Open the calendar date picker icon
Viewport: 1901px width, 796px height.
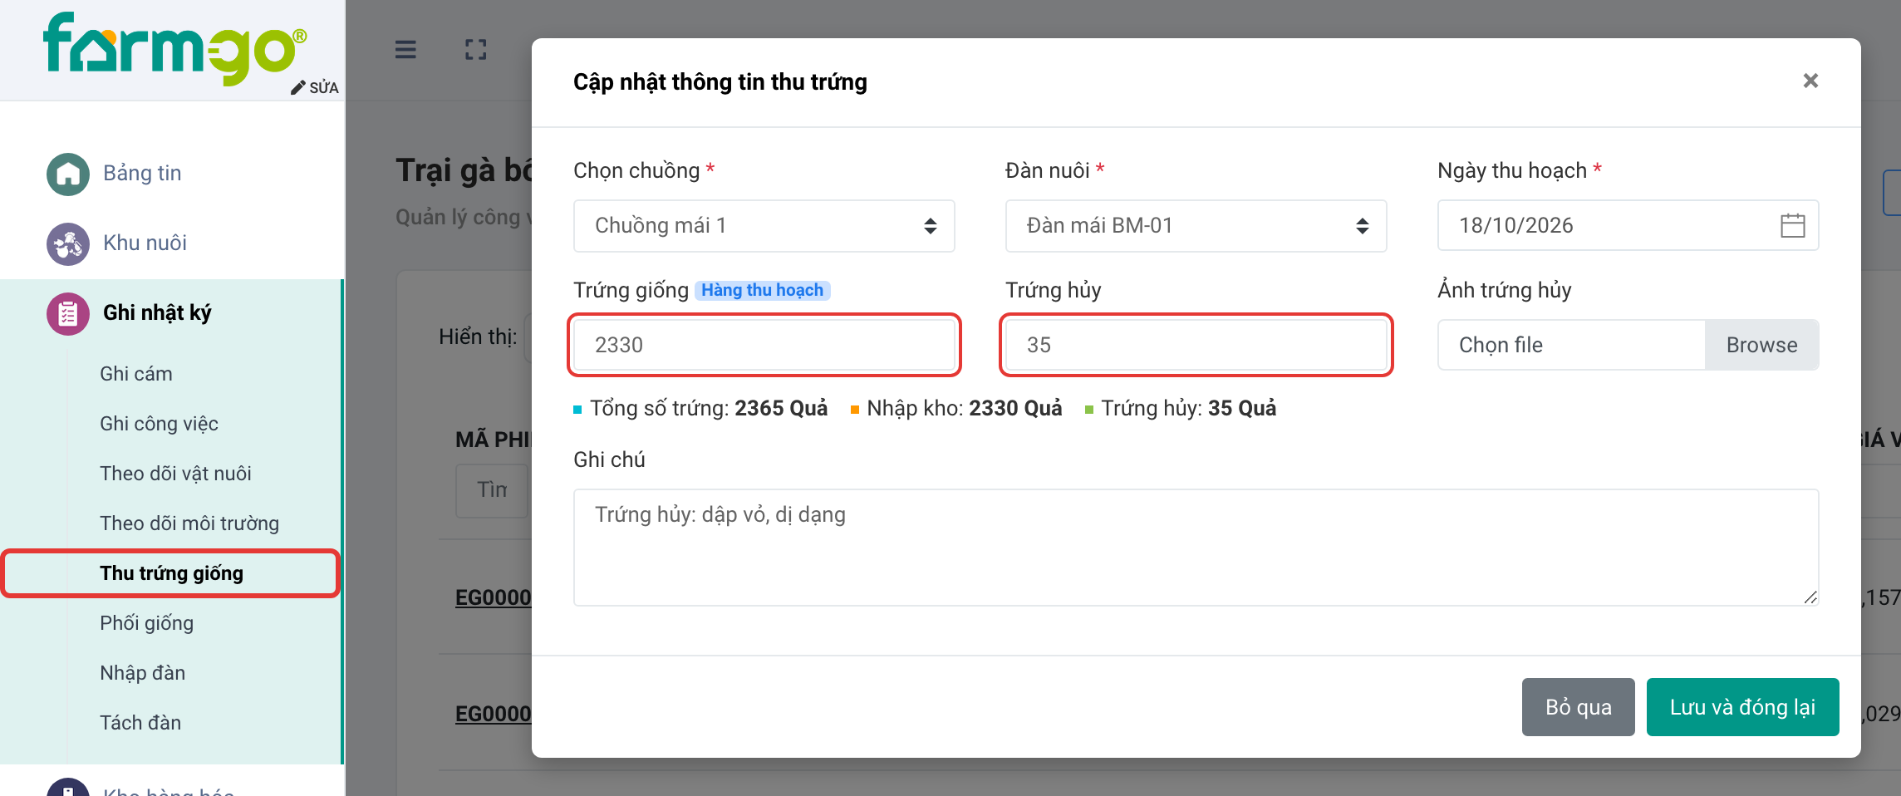coord(1792,225)
